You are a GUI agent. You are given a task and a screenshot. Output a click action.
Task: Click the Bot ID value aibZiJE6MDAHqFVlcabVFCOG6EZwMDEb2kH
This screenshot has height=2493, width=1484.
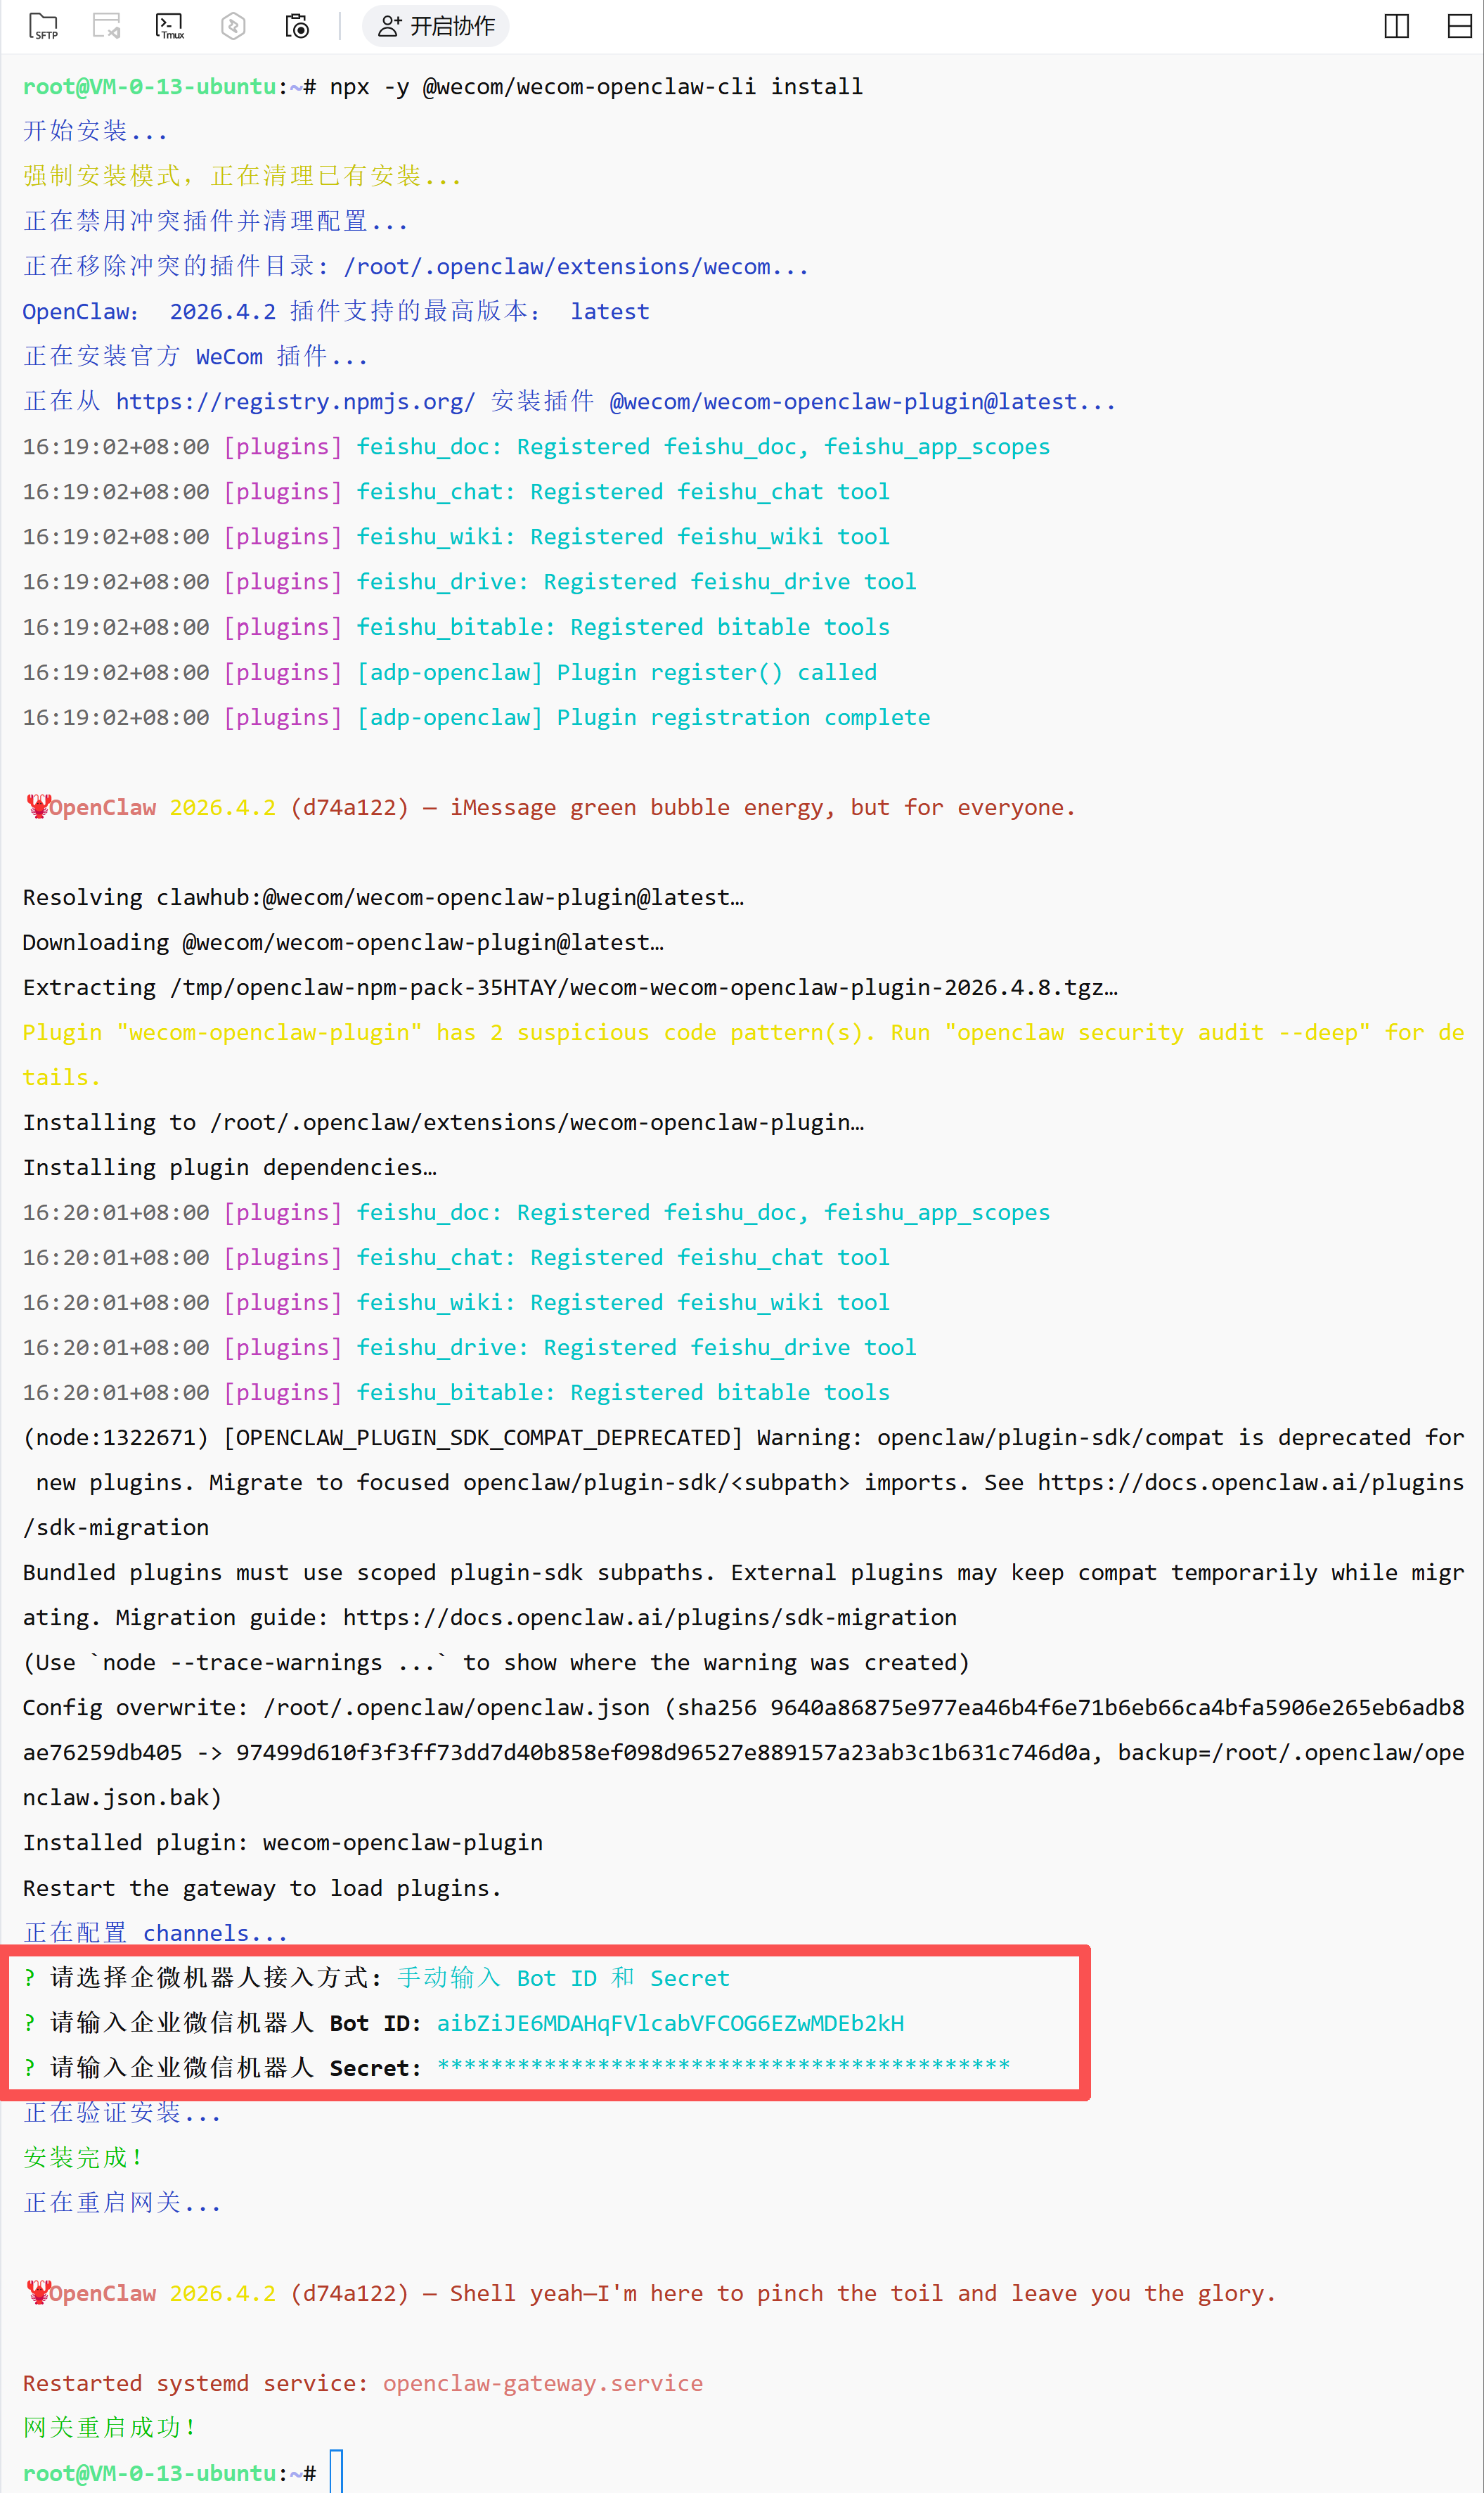[670, 2023]
